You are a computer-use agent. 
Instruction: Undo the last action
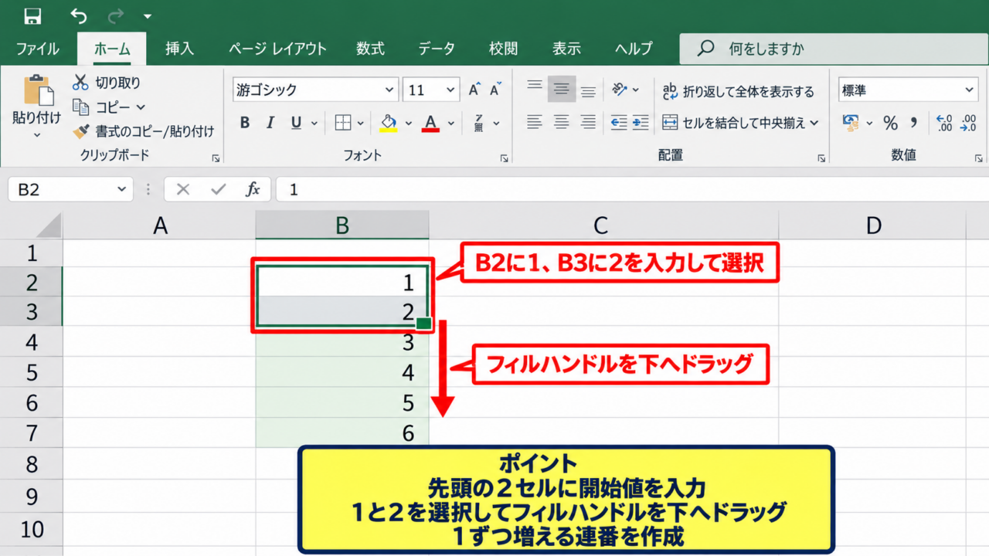pyautogui.click(x=78, y=15)
